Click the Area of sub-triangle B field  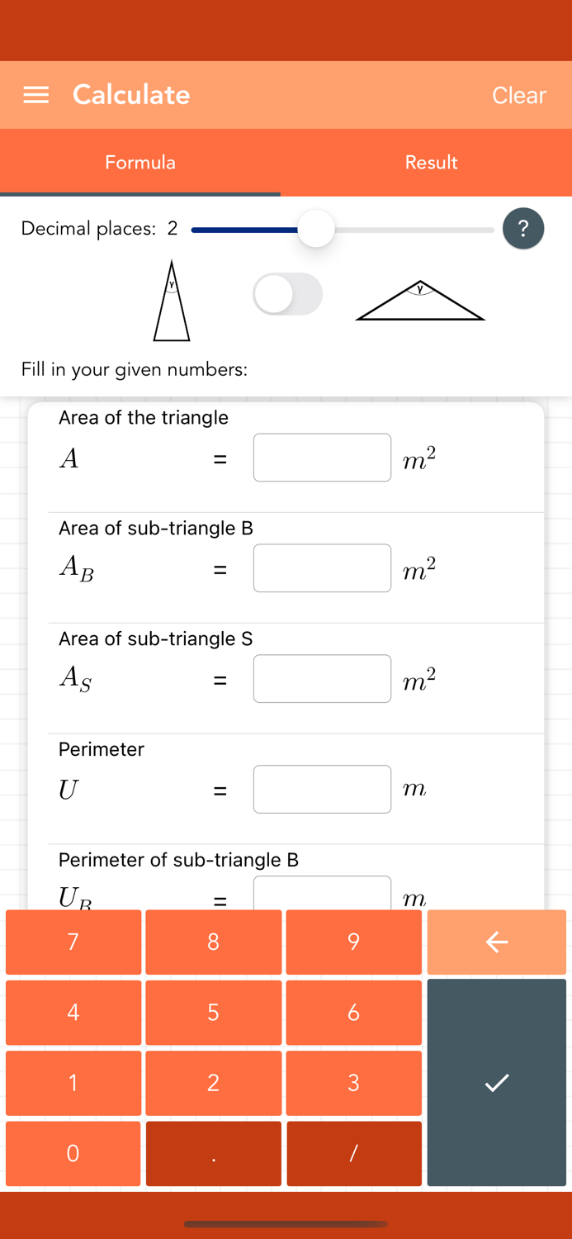322,567
